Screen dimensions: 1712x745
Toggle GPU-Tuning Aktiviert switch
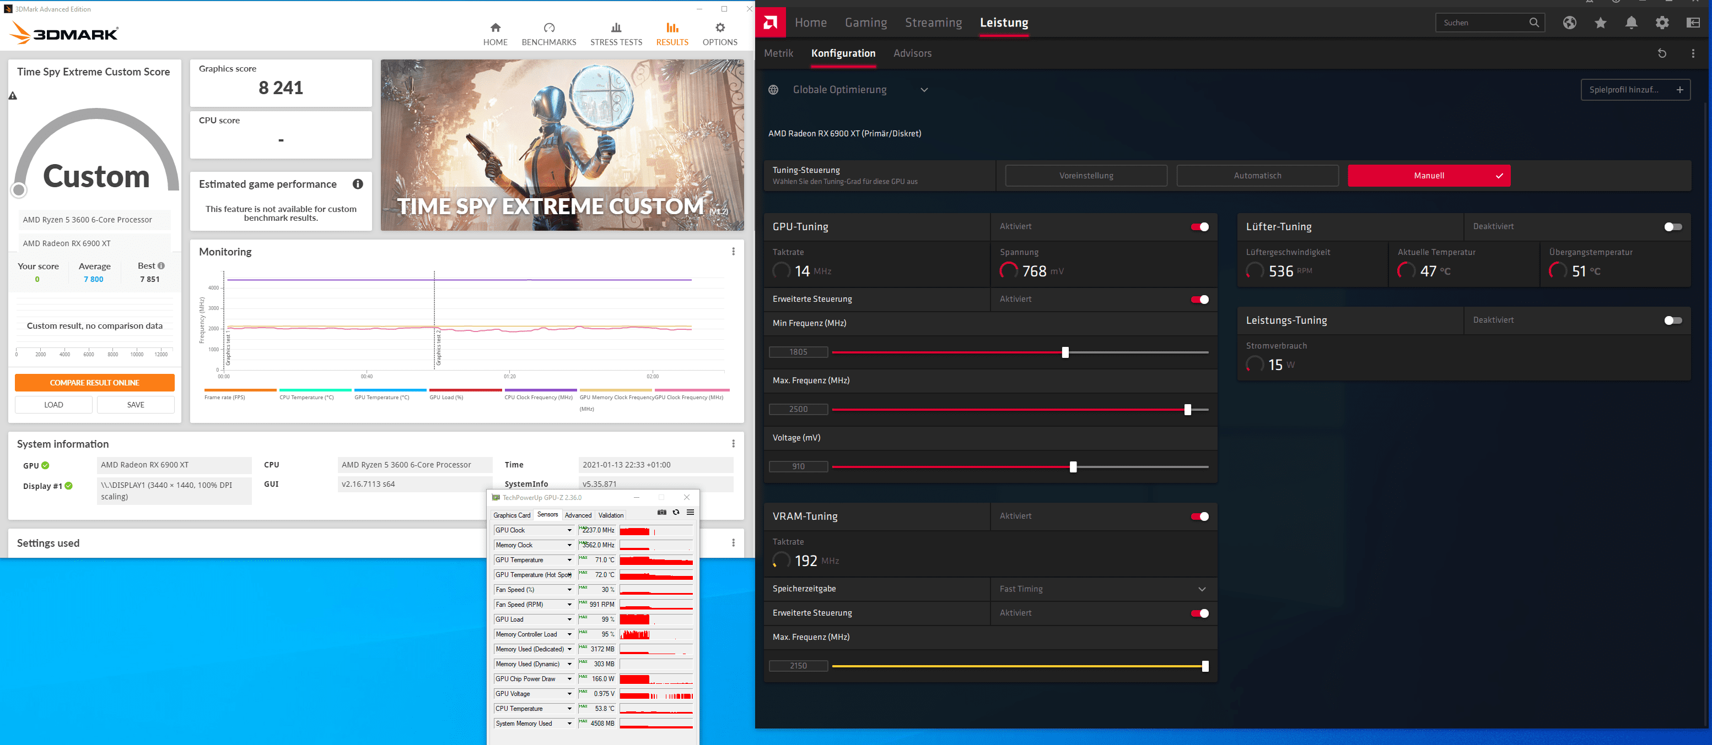tap(1199, 227)
